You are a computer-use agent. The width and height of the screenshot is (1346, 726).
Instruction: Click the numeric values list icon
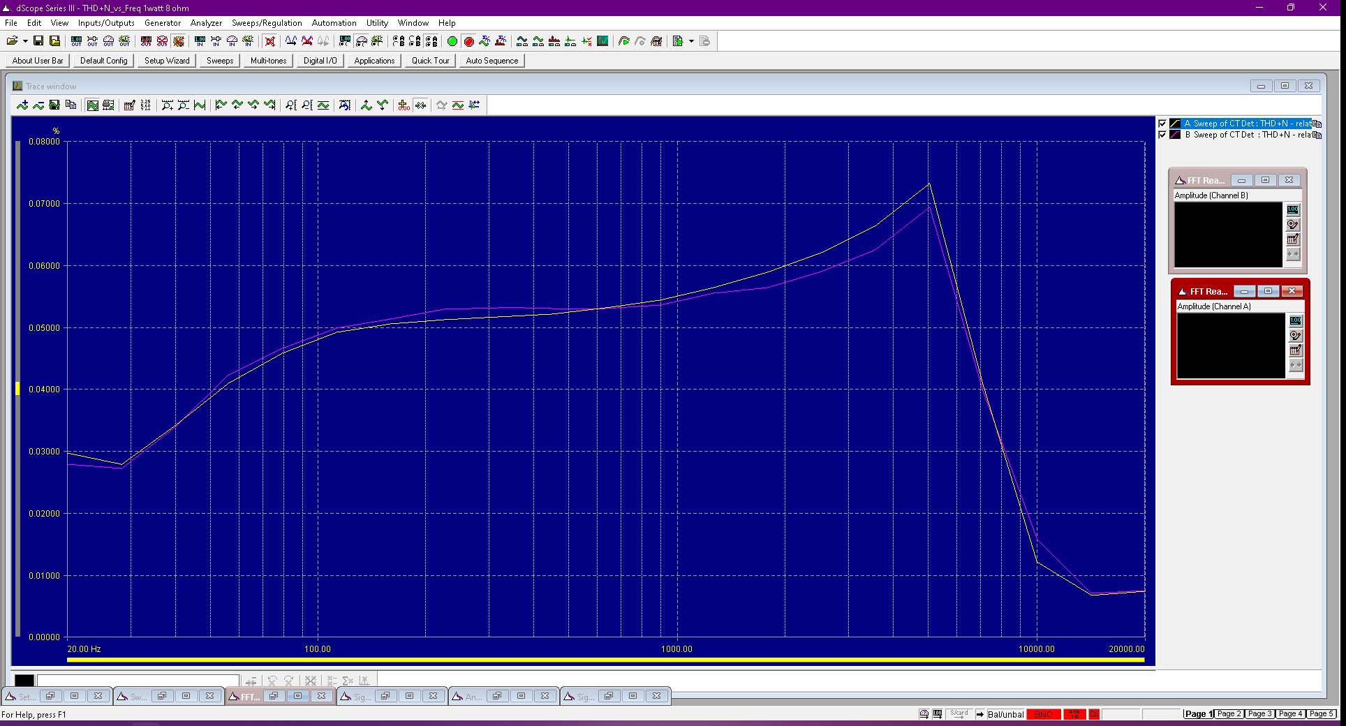coord(145,105)
